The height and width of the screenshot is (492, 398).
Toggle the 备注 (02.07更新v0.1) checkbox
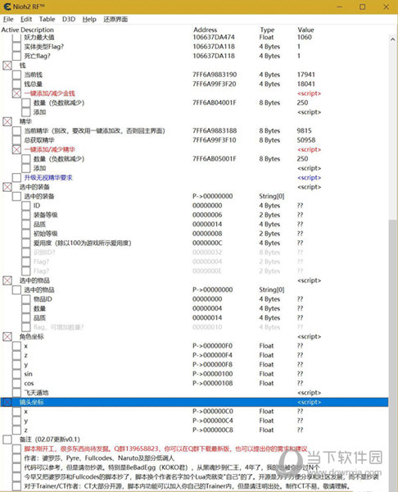pyautogui.click(x=7, y=440)
